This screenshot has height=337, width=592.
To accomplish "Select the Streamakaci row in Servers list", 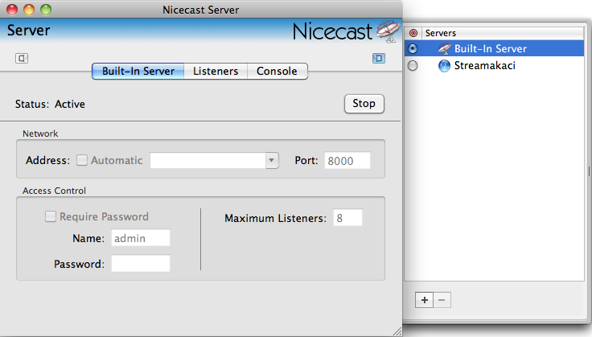I will coord(494,66).
